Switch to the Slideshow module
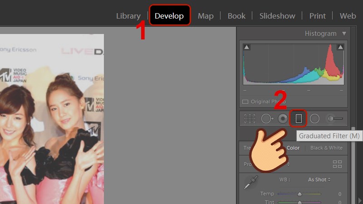 [x=277, y=16]
